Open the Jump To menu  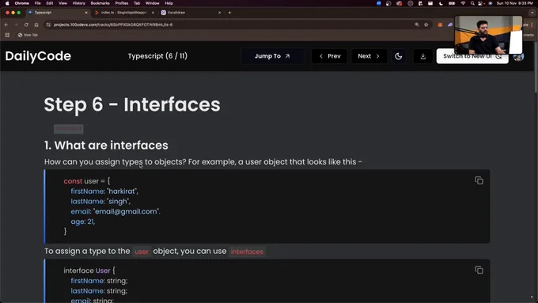coord(272,56)
